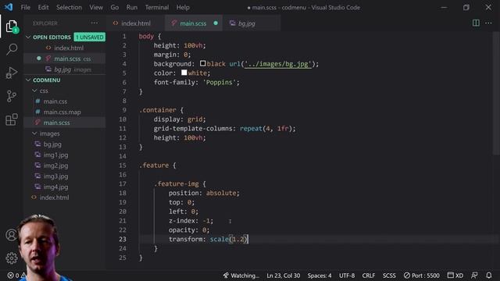This screenshot has height=281, width=500.
Task: Click the XD status bar item
Action: coord(455,276)
